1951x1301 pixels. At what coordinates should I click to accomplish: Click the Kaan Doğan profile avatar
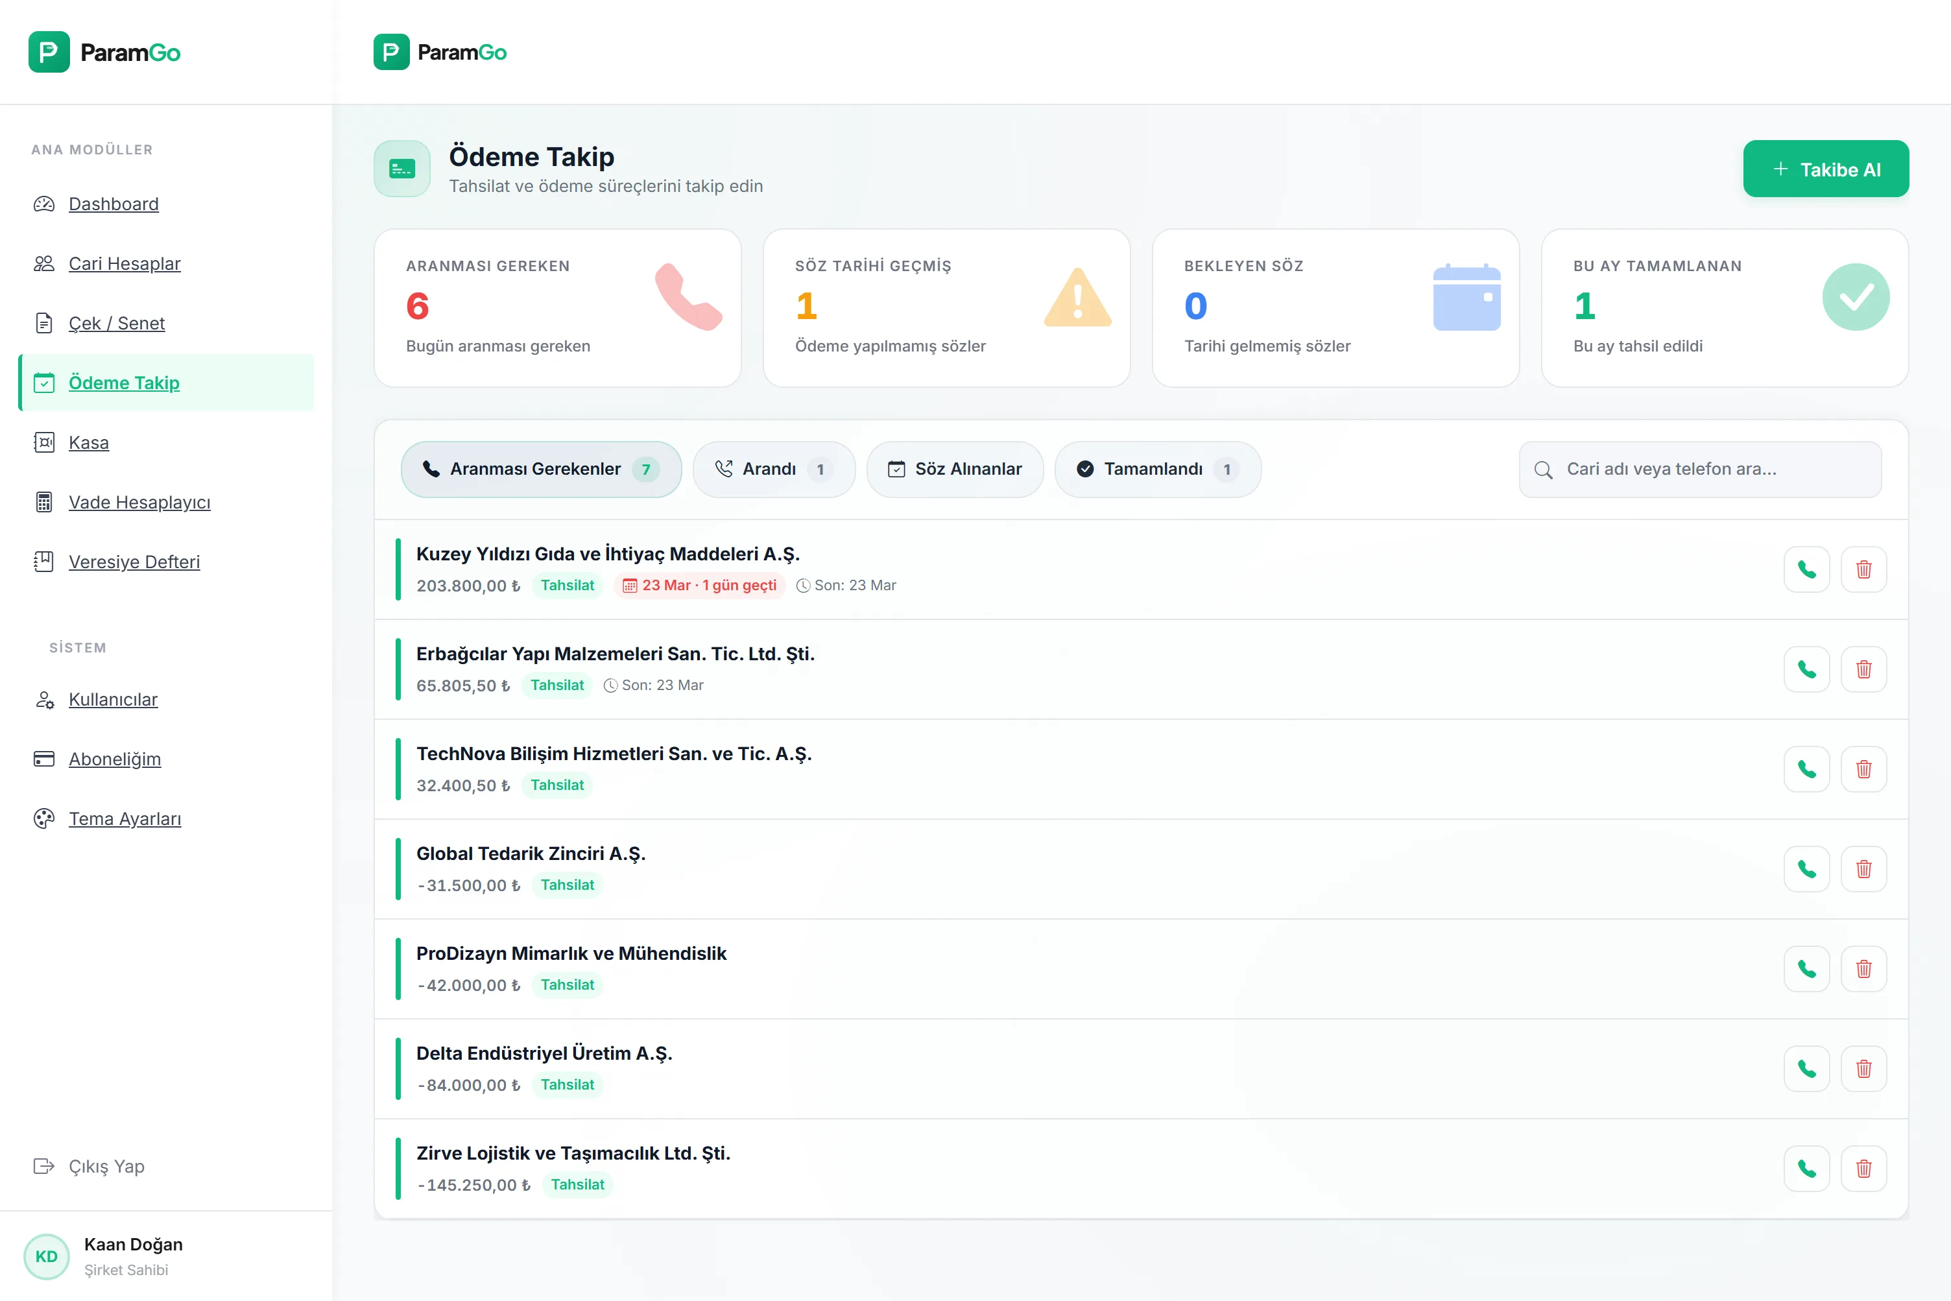(47, 1256)
